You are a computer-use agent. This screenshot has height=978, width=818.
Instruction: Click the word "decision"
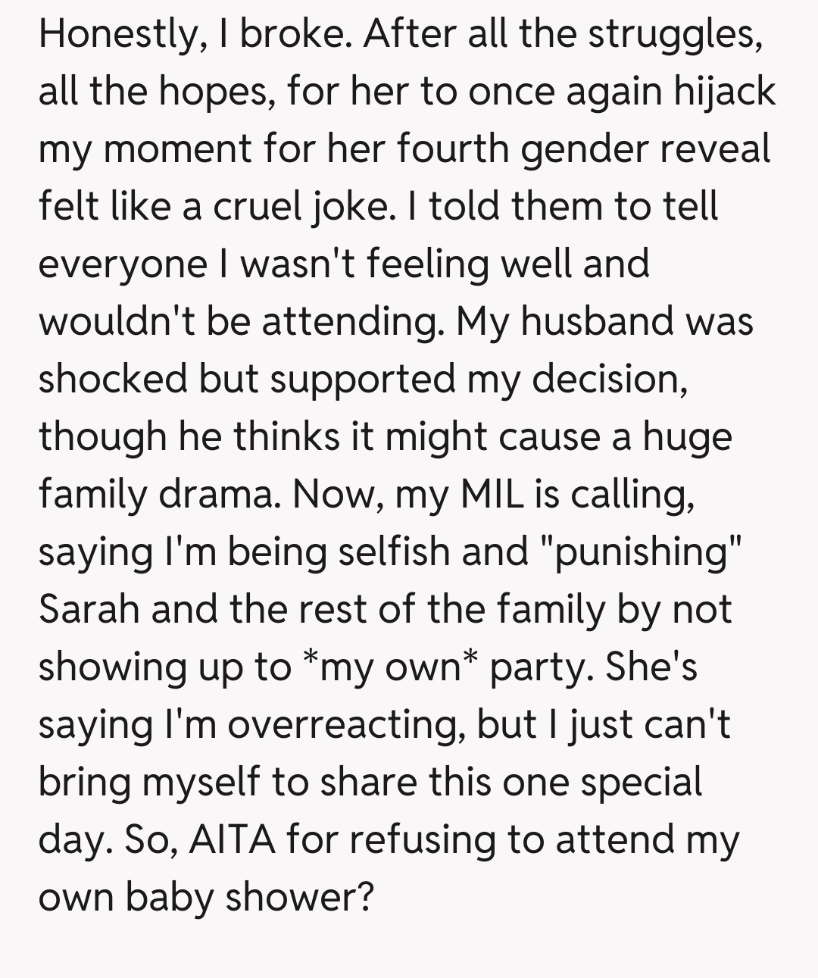609,379
